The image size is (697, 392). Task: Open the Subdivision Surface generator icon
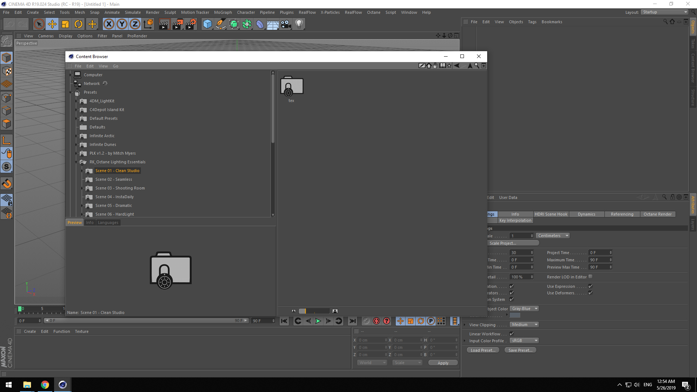point(234,24)
